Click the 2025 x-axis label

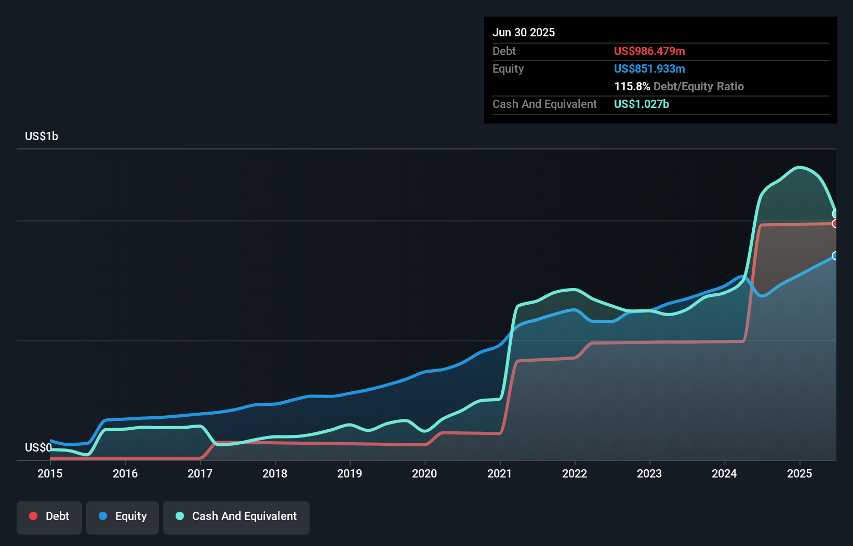click(x=799, y=474)
